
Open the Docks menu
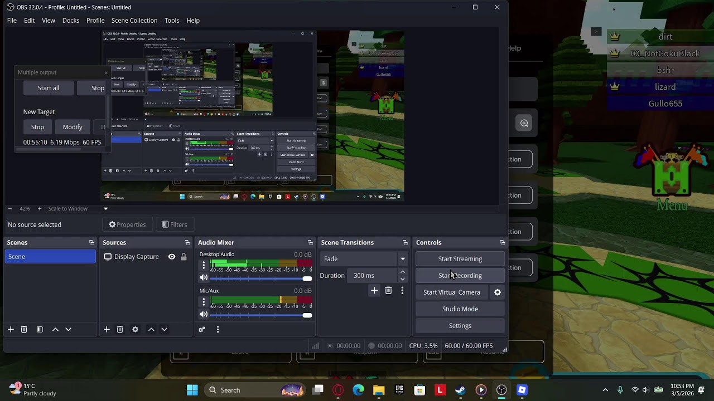pos(71,21)
